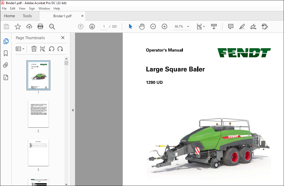Open the Window menu
The image size is (284, 186).
click(x=44, y=9)
